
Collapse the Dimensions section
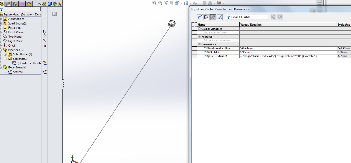200,44
